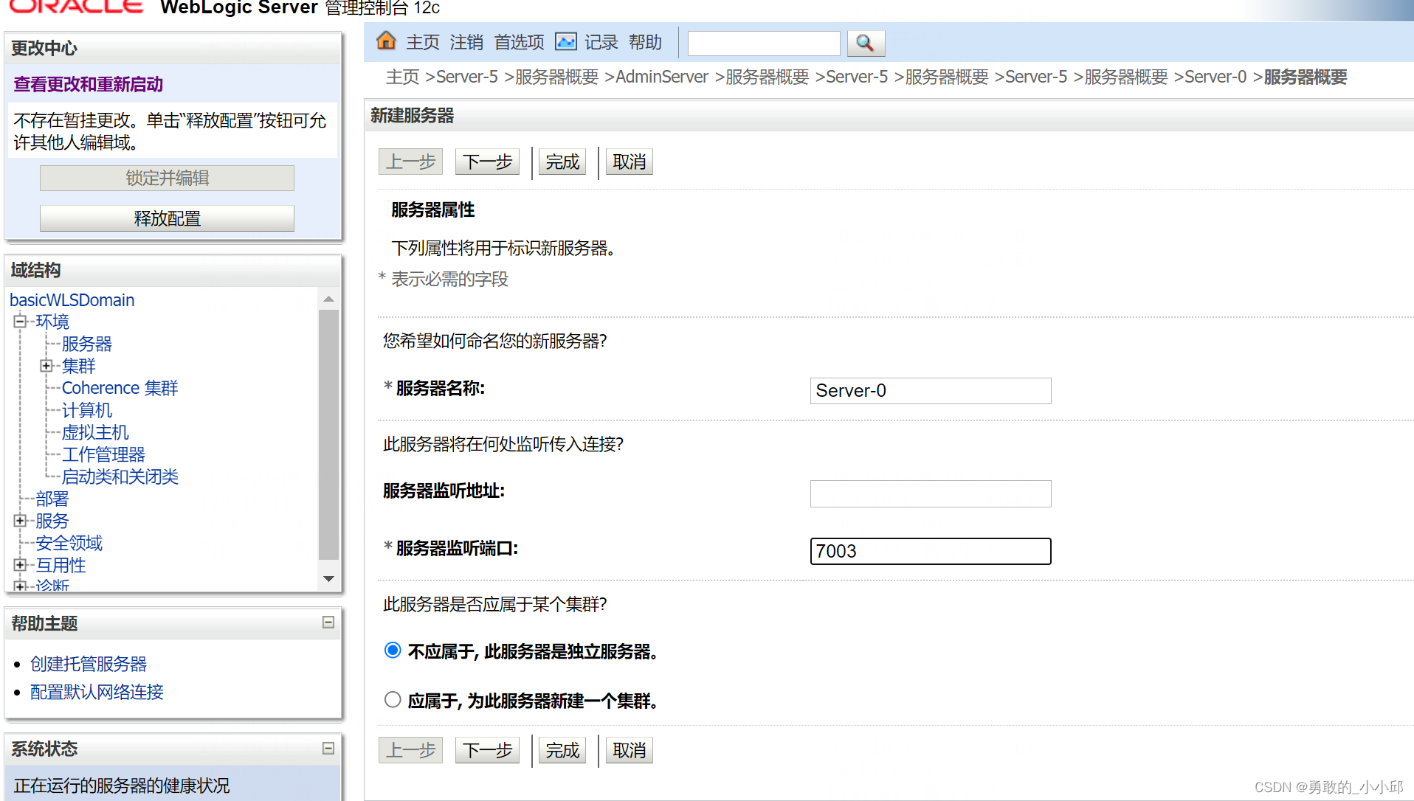This screenshot has height=801, width=1414.
Task: Click the top 完成 button
Action: pos(562,162)
